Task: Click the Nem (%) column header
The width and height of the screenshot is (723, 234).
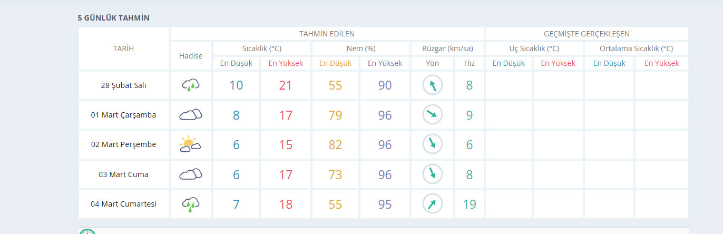Action: click(x=361, y=48)
